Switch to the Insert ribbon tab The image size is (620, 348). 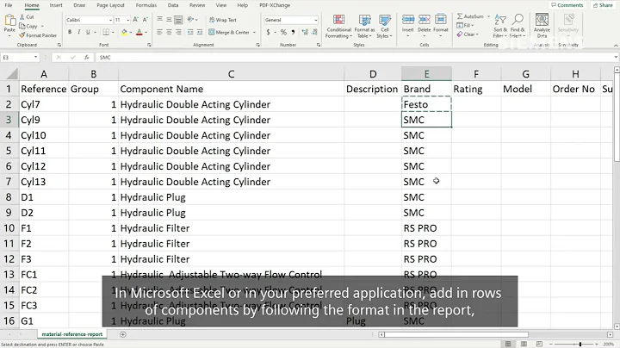pos(56,5)
